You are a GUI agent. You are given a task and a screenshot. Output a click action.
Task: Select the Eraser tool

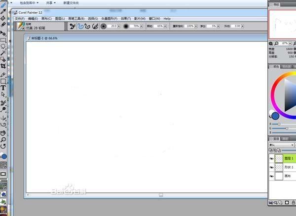(3, 24)
